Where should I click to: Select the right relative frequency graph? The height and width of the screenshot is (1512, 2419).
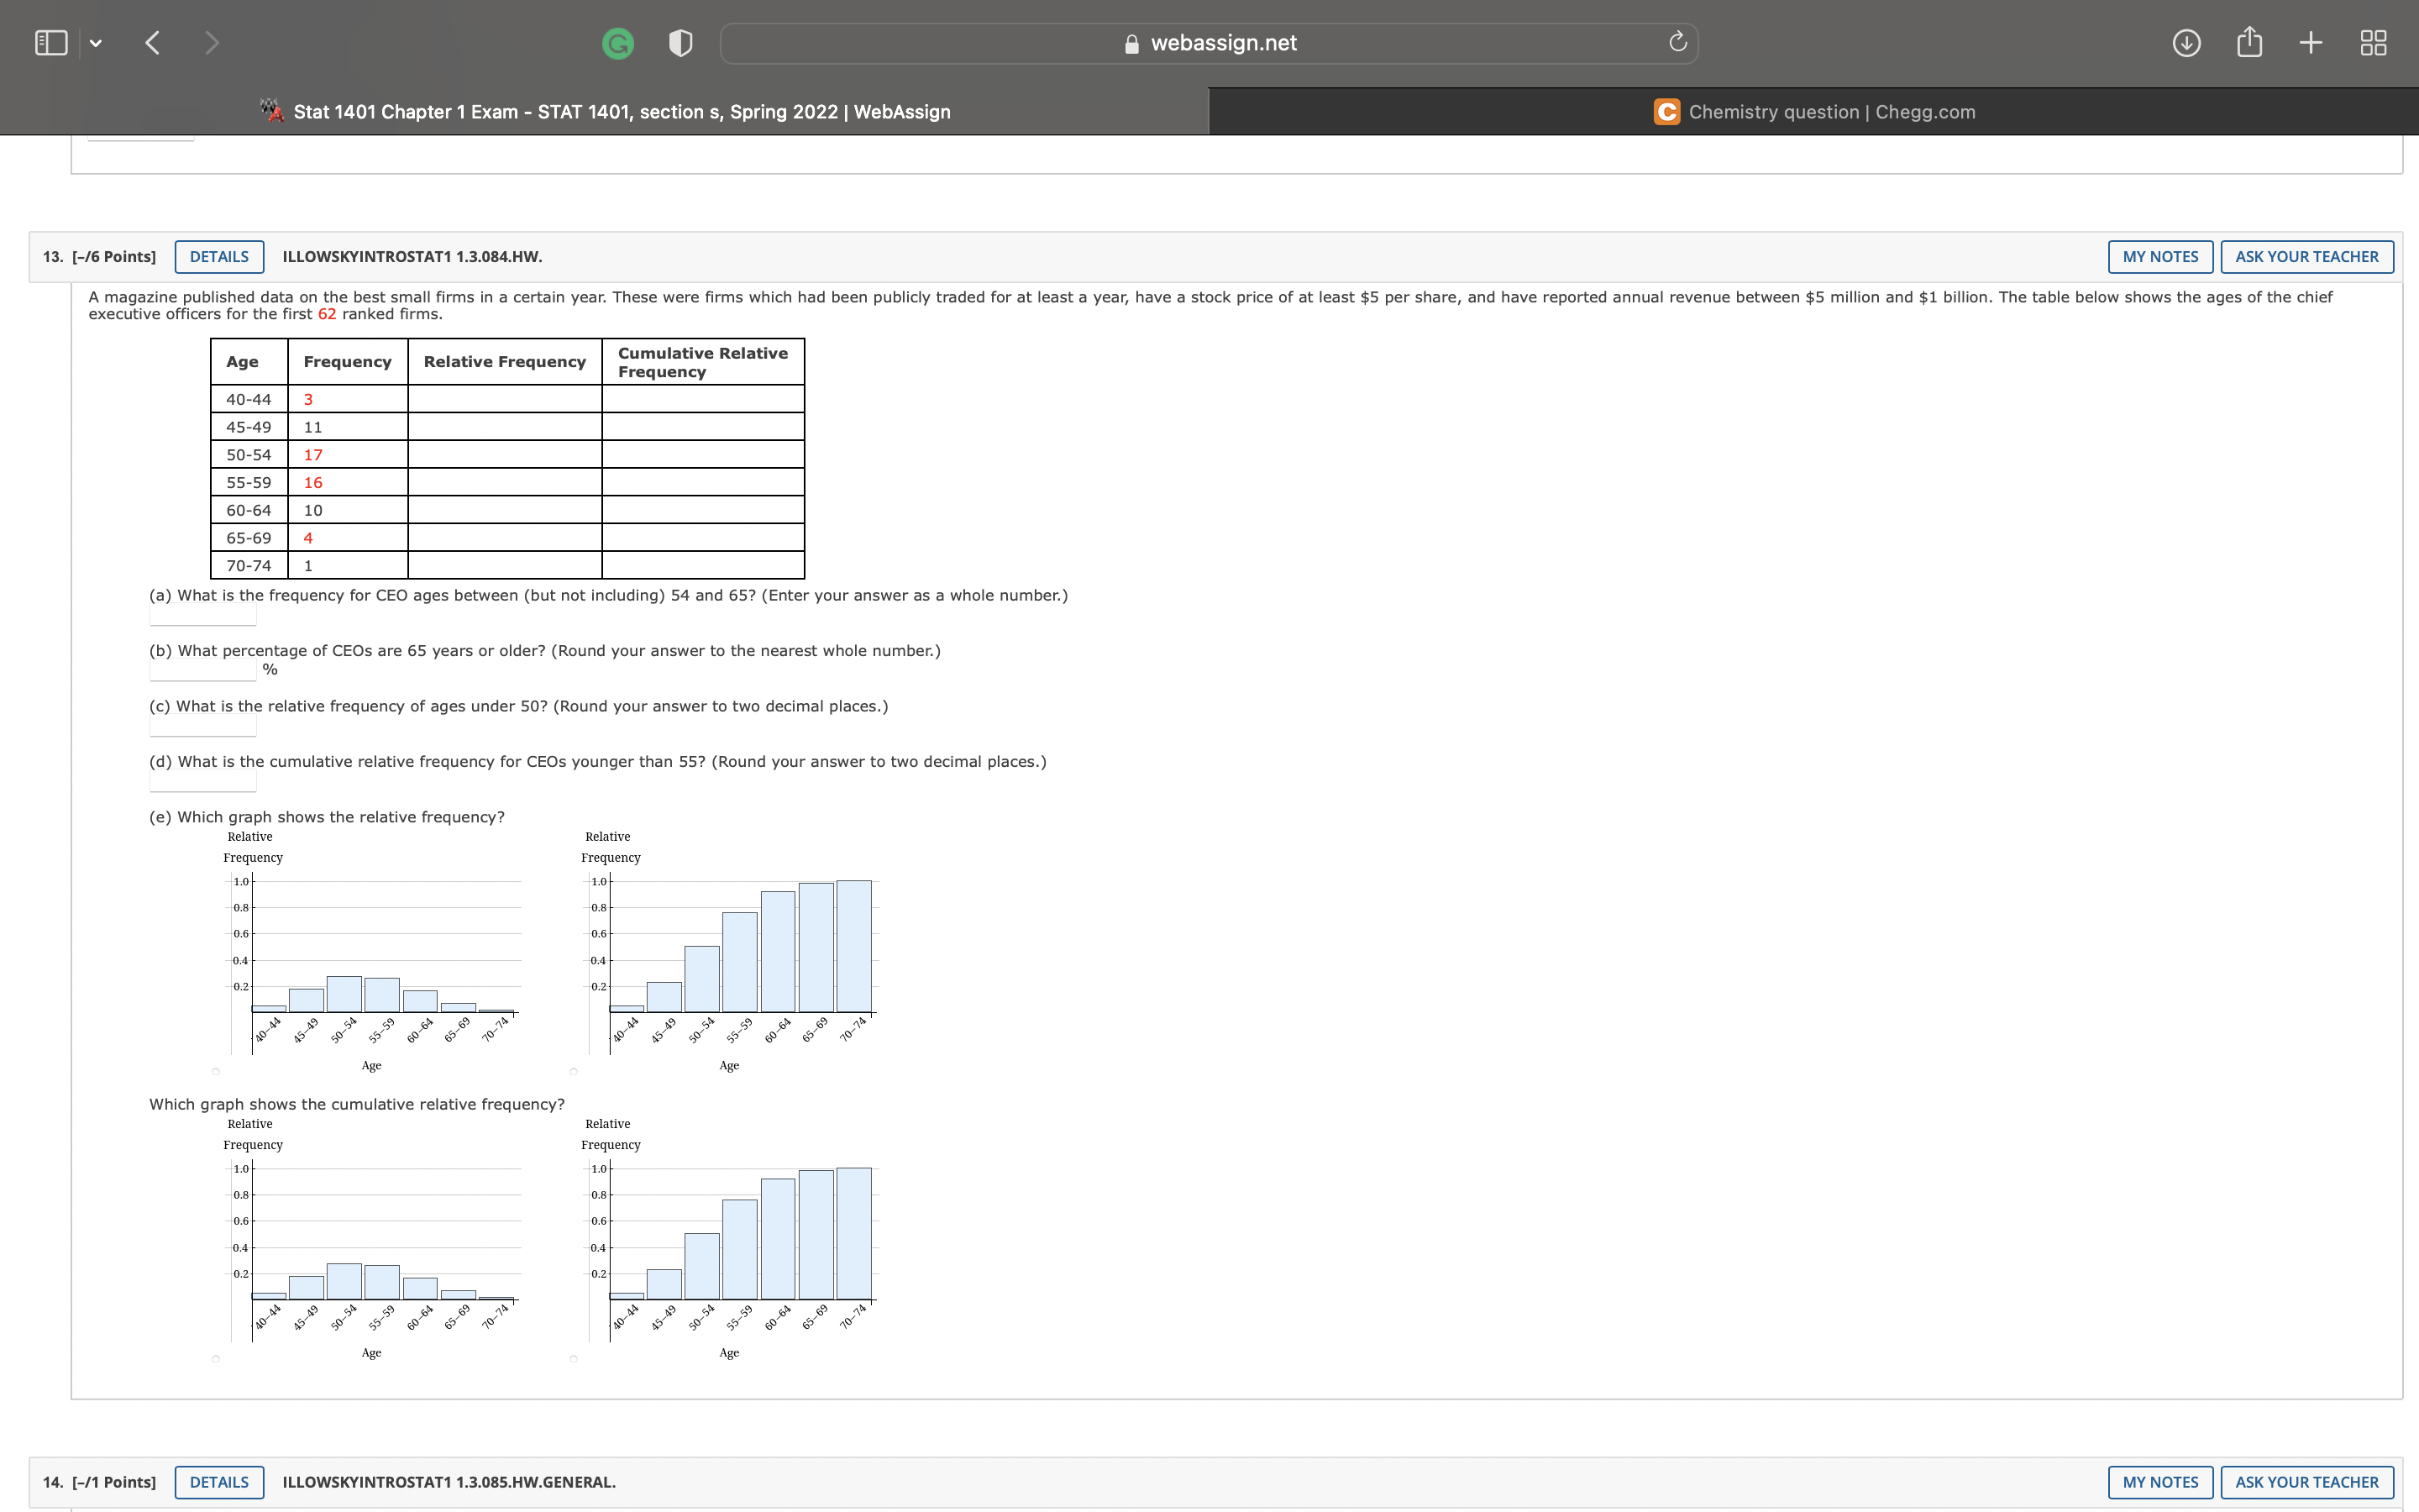point(575,1071)
